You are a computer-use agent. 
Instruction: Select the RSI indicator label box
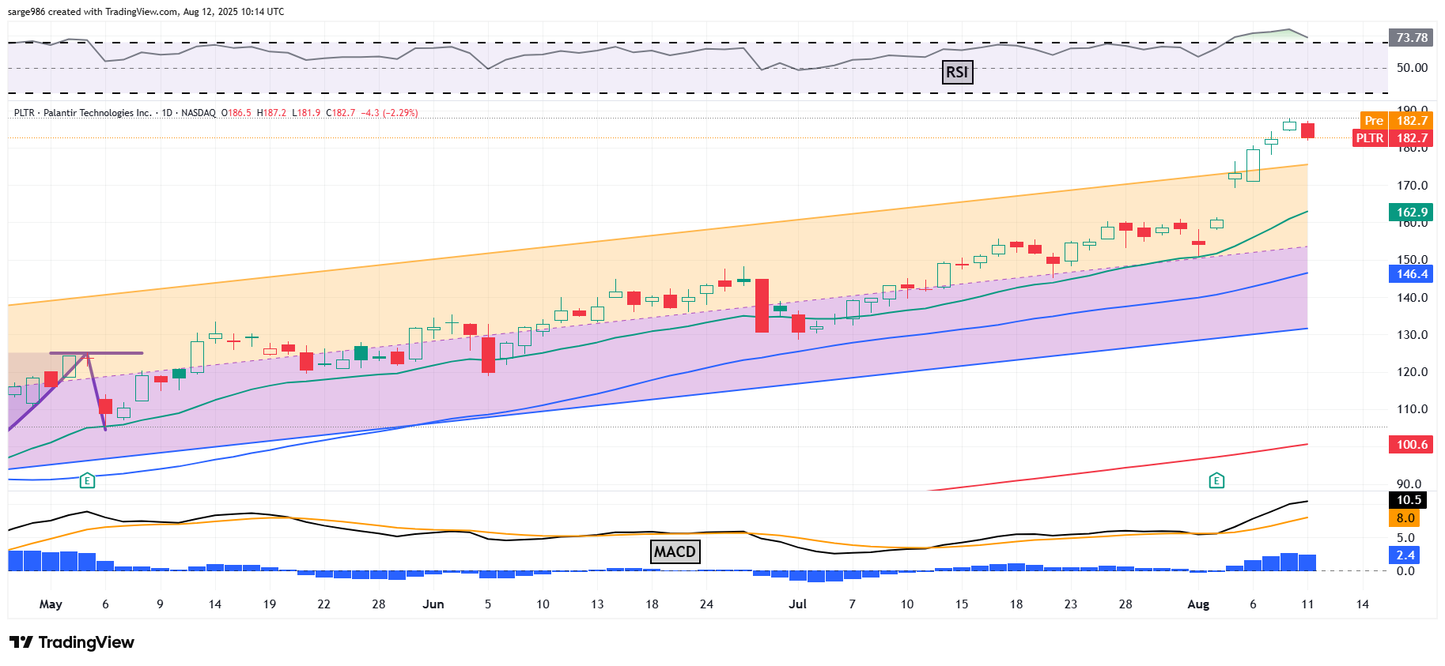click(x=957, y=72)
